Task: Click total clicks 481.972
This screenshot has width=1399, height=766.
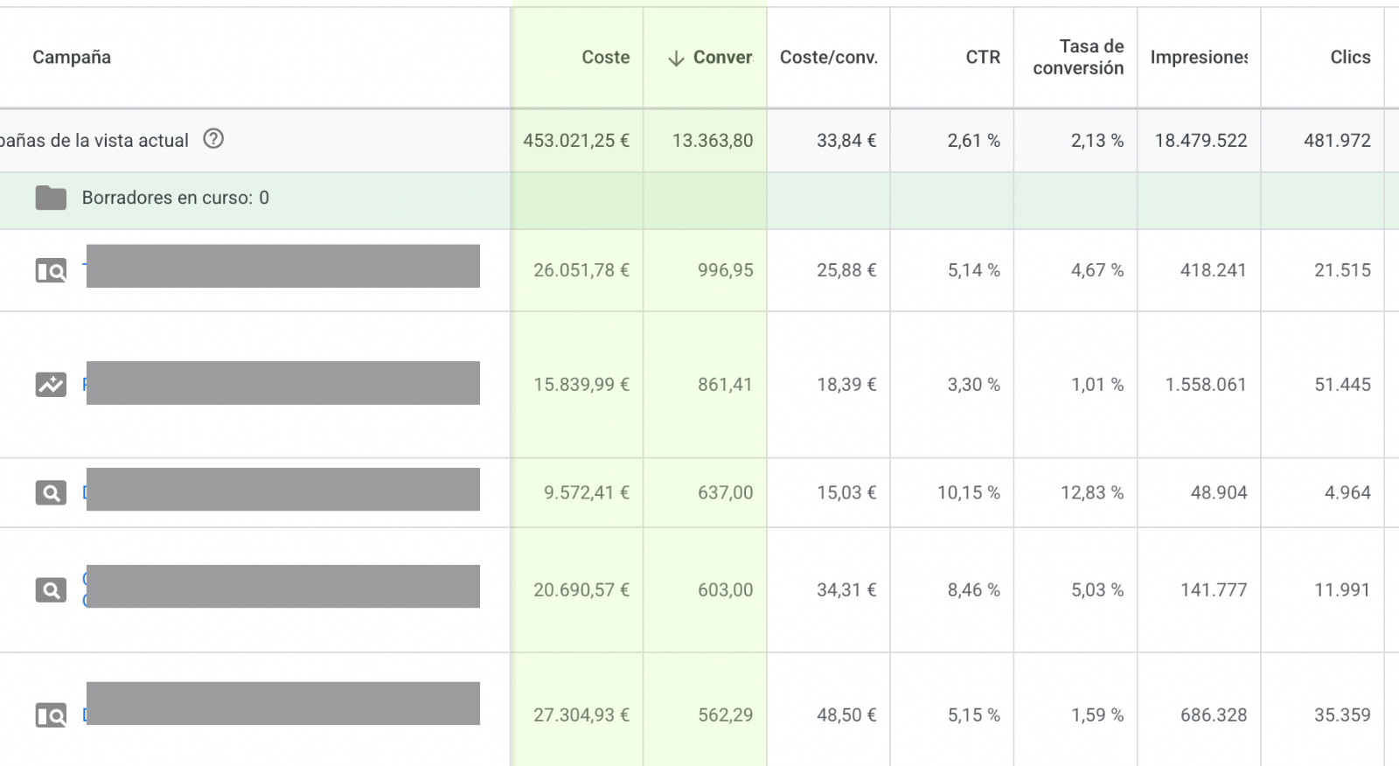Action: point(1337,140)
